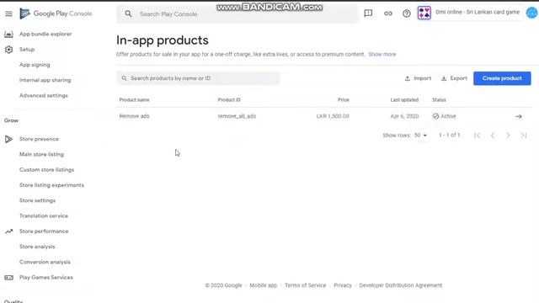Click the Google Play Console logo

(56, 13)
